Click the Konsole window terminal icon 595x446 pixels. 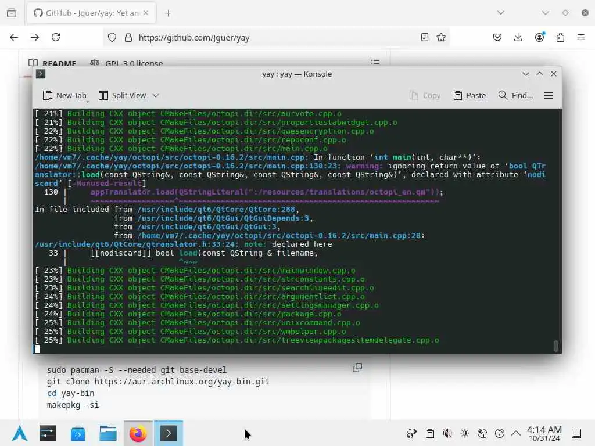coord(41,74)
